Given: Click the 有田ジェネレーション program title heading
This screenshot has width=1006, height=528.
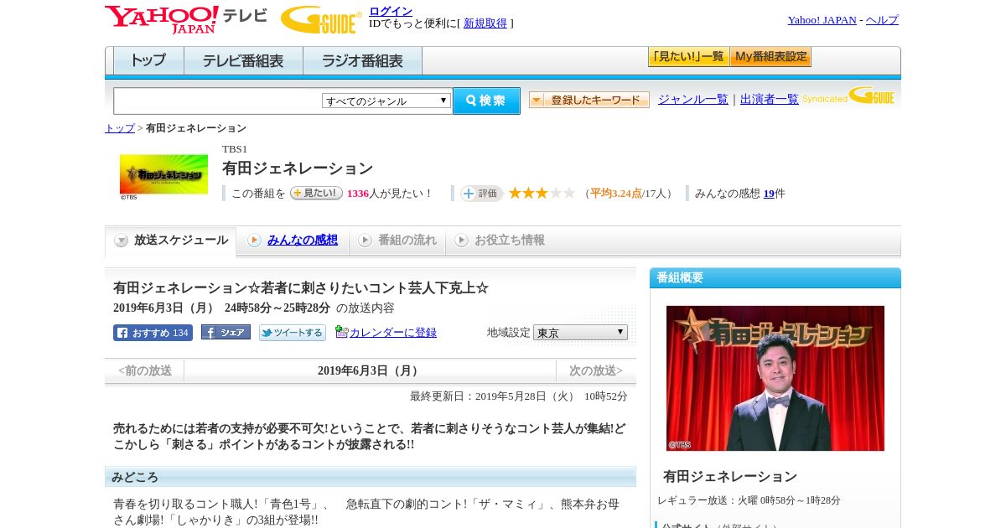Looking at the screenshot, I should pos(298,168).
